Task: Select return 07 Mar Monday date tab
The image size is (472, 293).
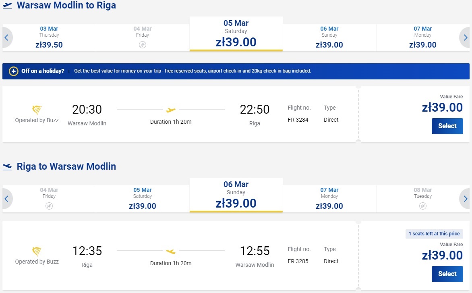Action: 329,199
